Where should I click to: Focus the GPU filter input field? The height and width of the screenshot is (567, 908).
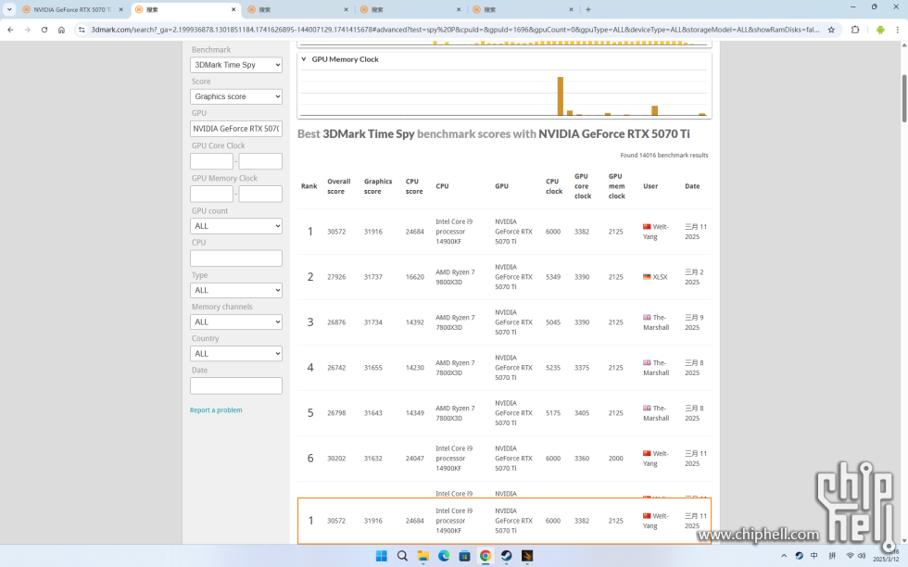[236, 129]
